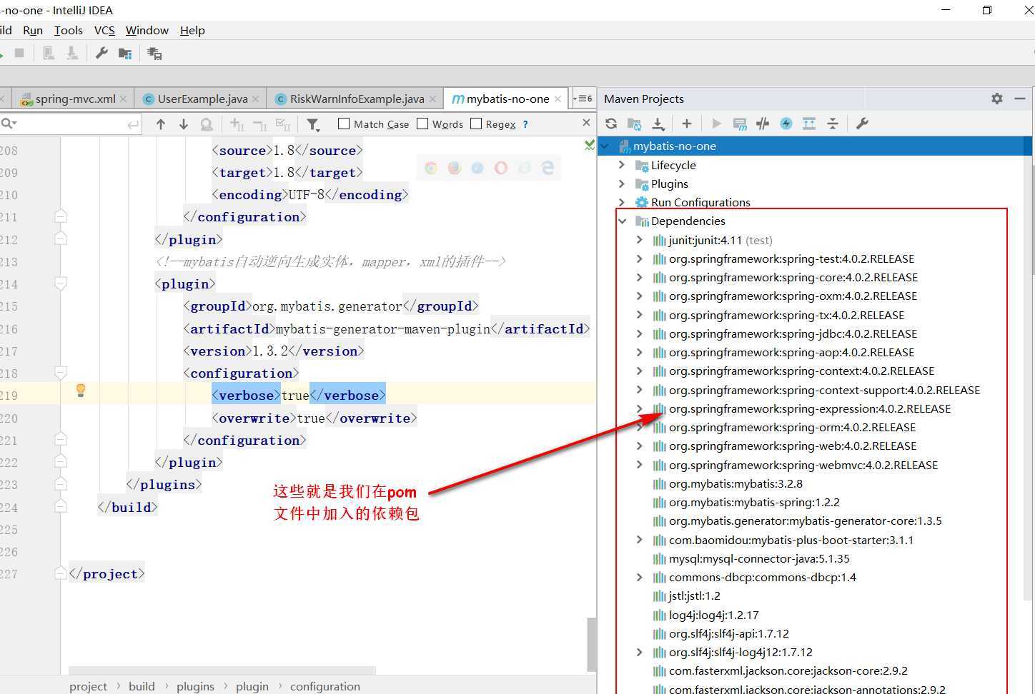
Task: Click 'build' in the breadcrumb bar
Action: coord(142,686)
